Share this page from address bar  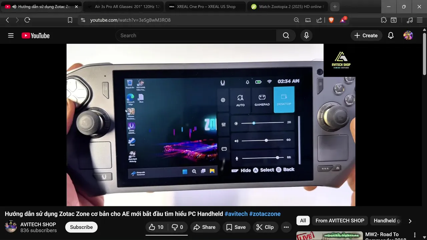(319, 20)
